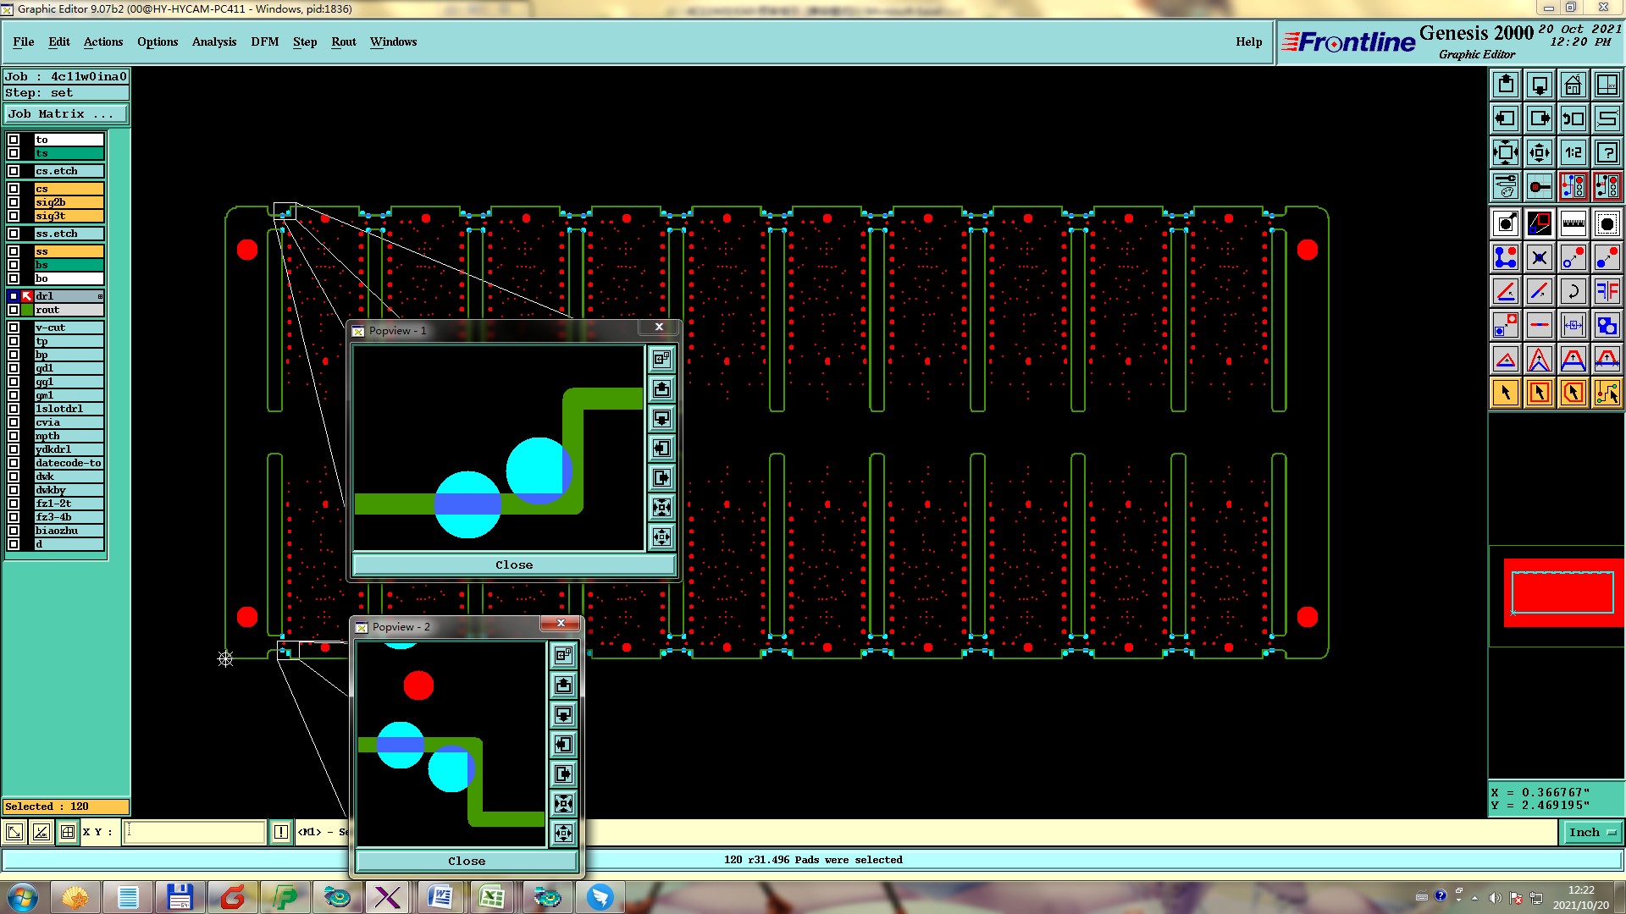The image size is (1626, 914).
Task: Click the net selection tool icon
Action: pyautogui.click(x=1607, y=393)
